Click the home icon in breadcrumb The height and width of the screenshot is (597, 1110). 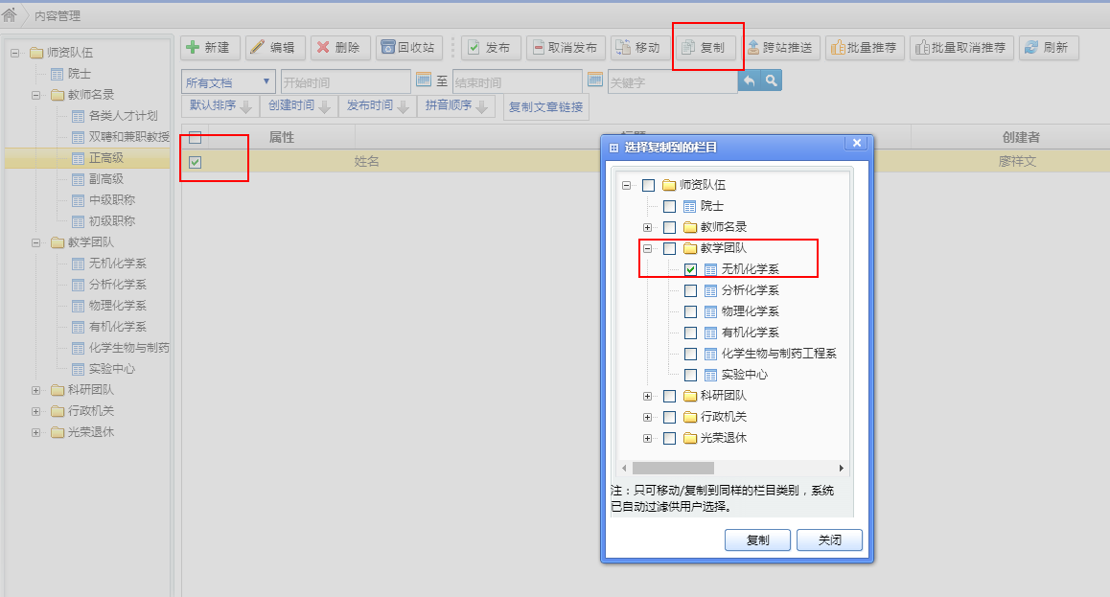pos(11,14)
